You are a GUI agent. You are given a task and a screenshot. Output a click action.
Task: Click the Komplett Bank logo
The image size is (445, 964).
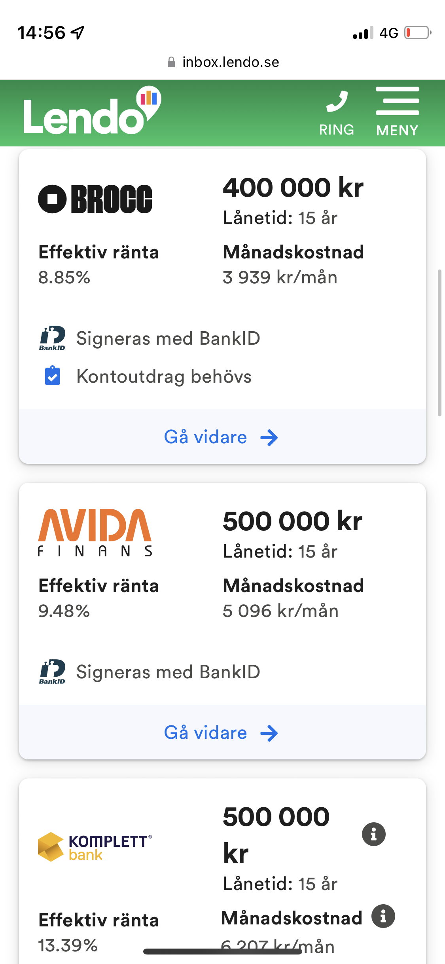click(x=95, y=846)
